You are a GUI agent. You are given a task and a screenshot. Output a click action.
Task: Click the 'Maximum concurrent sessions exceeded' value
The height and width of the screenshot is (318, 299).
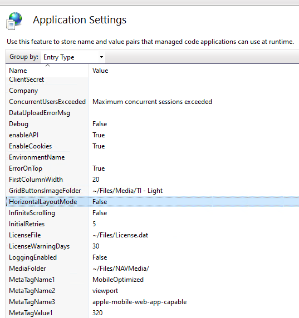click(x=152, y=102)
